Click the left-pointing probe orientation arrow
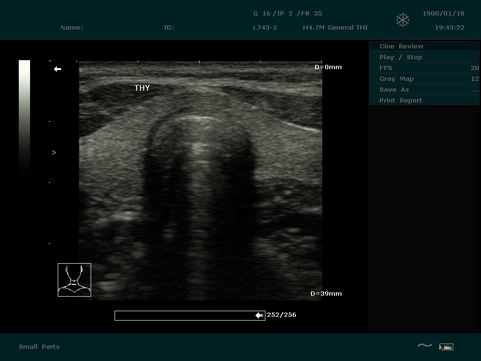 (x=57, y=69)
